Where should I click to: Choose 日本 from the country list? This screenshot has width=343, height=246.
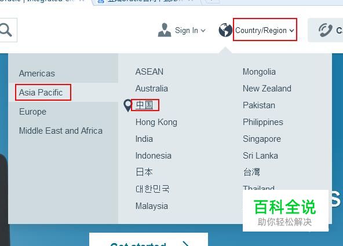[144, 172]
